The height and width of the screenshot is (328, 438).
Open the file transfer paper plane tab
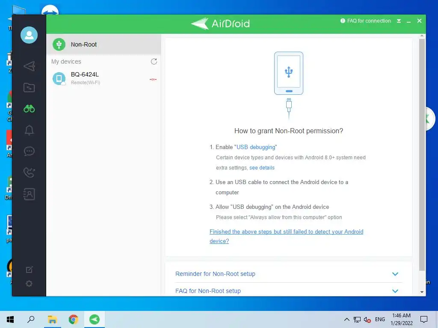tap(29, 66)
